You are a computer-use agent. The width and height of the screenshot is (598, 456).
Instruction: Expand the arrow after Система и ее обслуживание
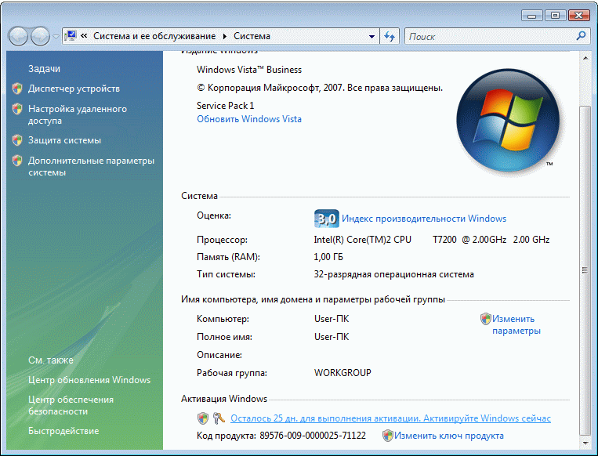[224, 36]
